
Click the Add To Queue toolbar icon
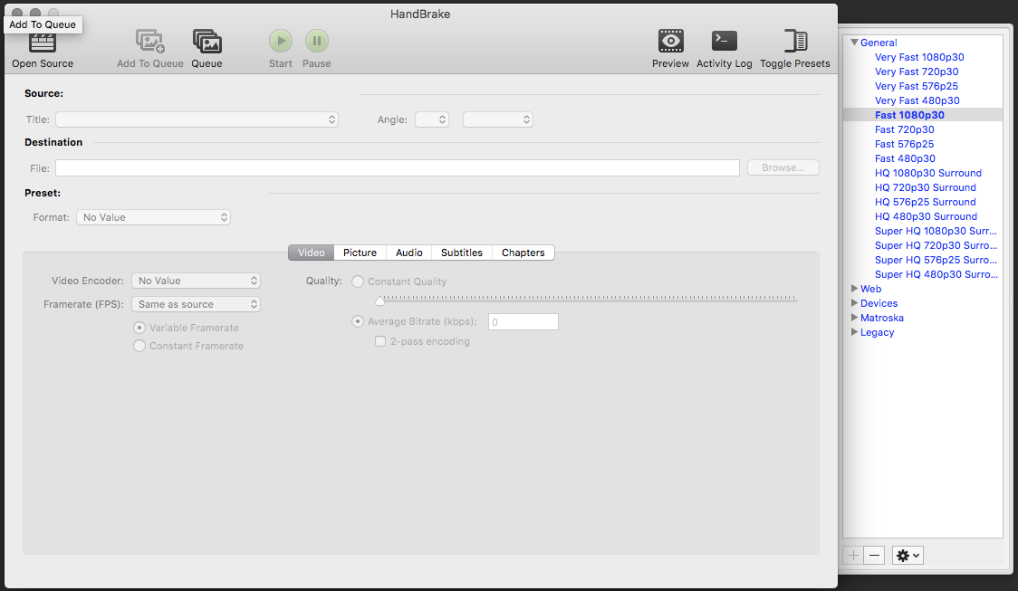[x=150, y=41]
